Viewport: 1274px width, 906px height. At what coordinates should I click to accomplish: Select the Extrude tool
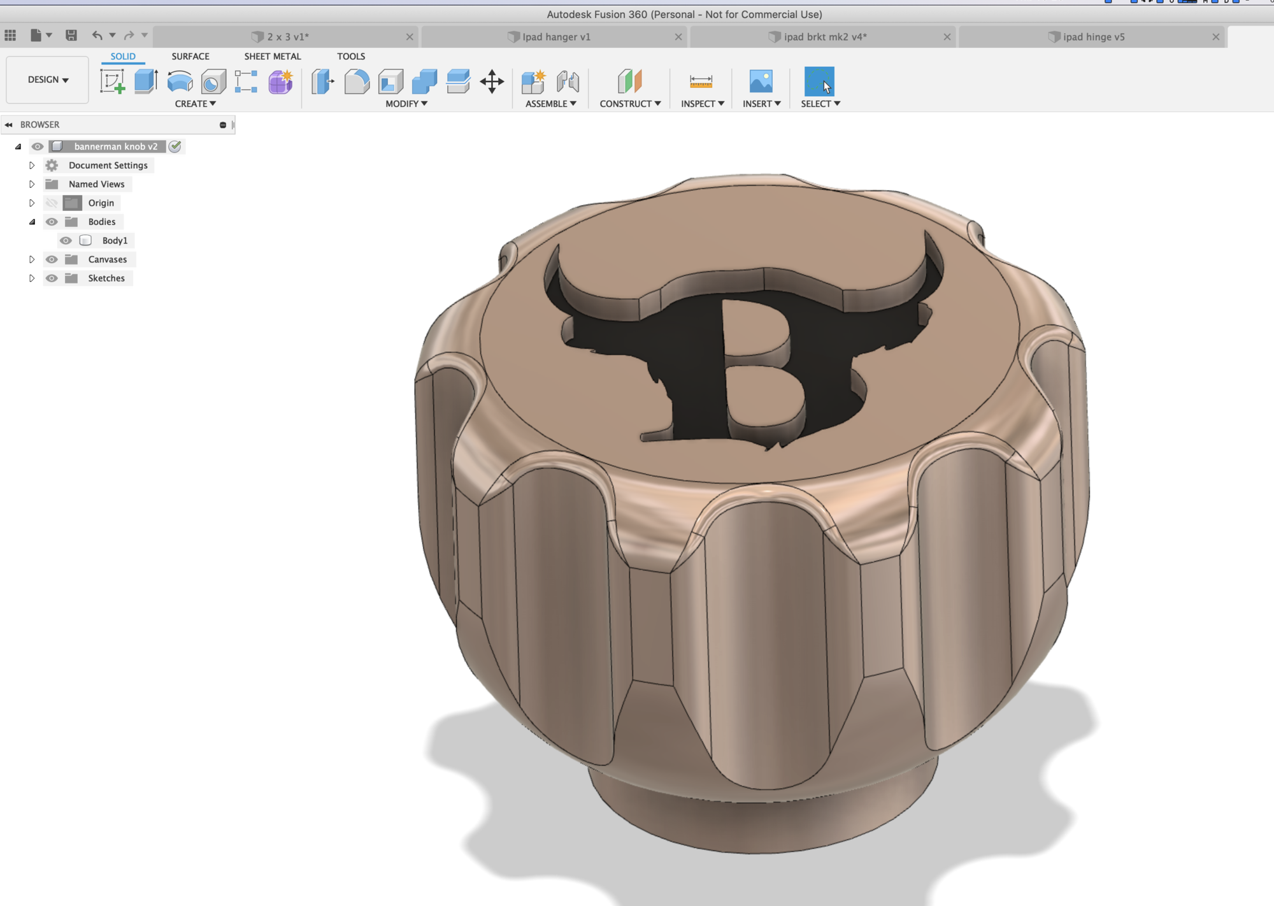point(147,82)
